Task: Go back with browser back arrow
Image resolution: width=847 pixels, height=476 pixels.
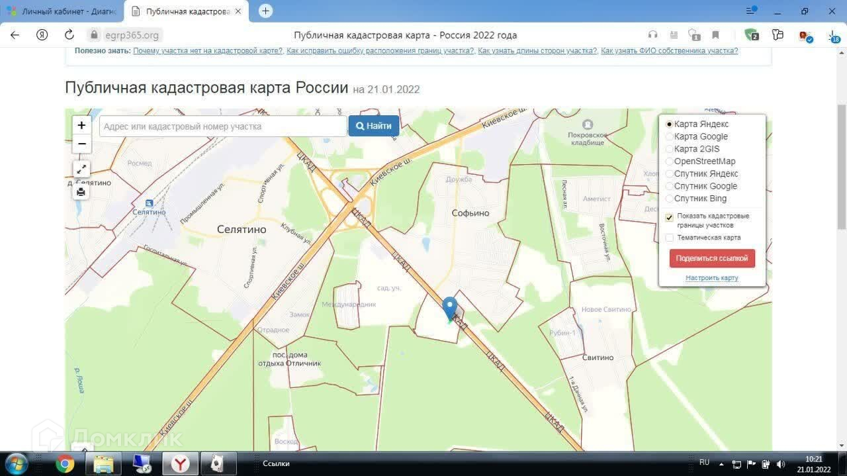Action: [x=15, y=35]
